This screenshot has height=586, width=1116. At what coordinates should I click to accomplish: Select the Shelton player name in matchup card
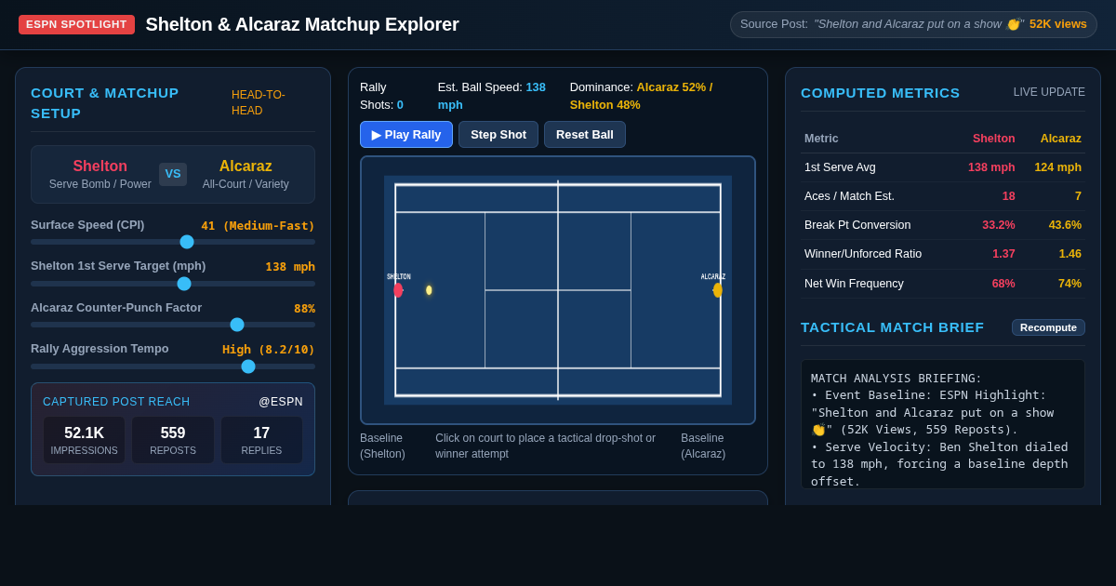pyautogui.click(x=100, y=166)
